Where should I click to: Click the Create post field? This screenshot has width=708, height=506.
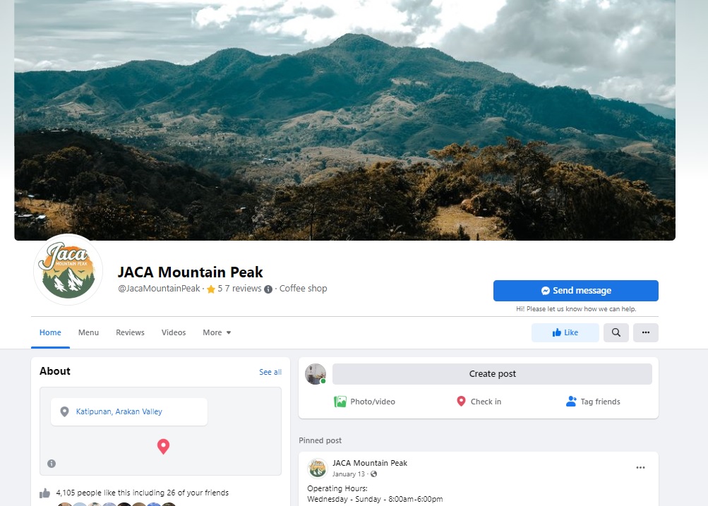pyautogui.click(x=492, y=374)
